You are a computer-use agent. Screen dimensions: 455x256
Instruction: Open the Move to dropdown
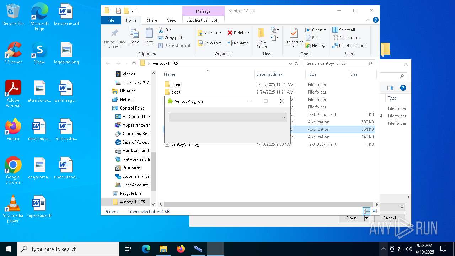point(210,33)
